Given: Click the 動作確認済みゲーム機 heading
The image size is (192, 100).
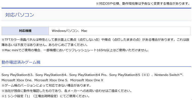Looking at the screenshot, I should (21, 62).
